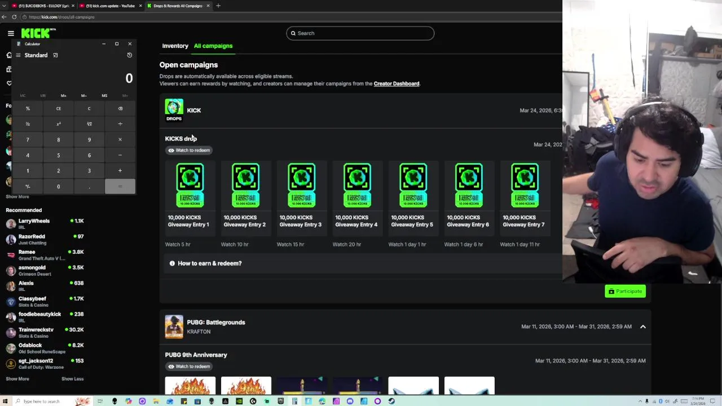Viewport: 722px width, 406px height.
Task: Click Calculator plus key
Action: (x=120, y=170)
